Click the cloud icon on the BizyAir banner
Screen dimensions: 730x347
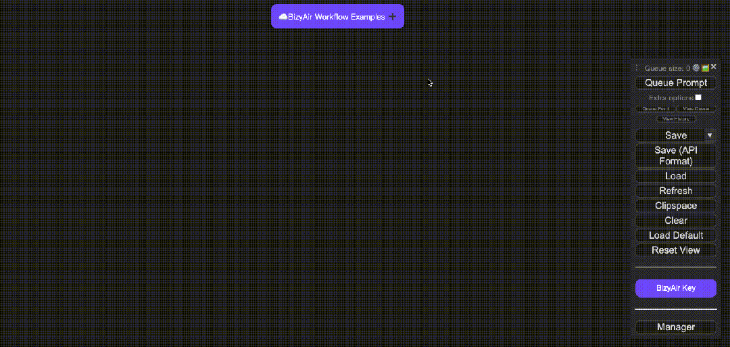(x=283, y=16)
